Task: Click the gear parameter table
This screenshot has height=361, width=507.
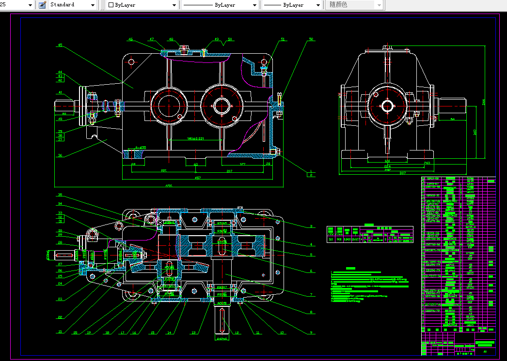Action: click(370, 234)
